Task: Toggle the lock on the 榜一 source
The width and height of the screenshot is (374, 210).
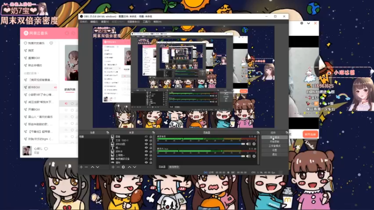Action: tap(151, 147)
